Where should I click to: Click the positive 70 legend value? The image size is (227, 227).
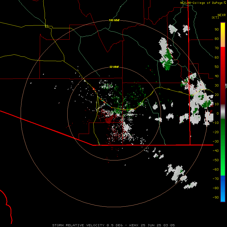point(217,48)
